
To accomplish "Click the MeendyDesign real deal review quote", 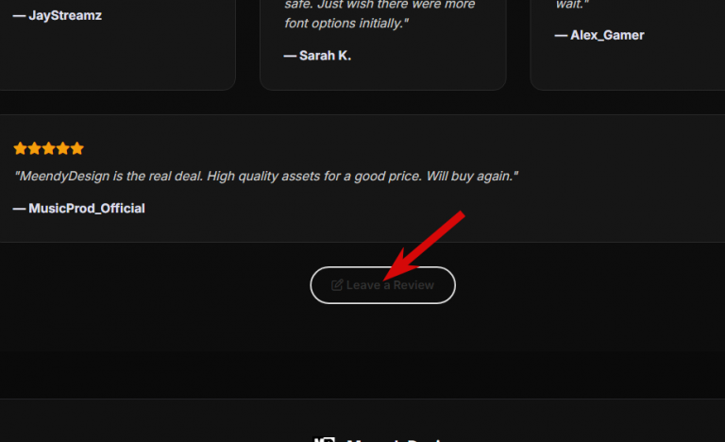I will [x=266, y=177].
